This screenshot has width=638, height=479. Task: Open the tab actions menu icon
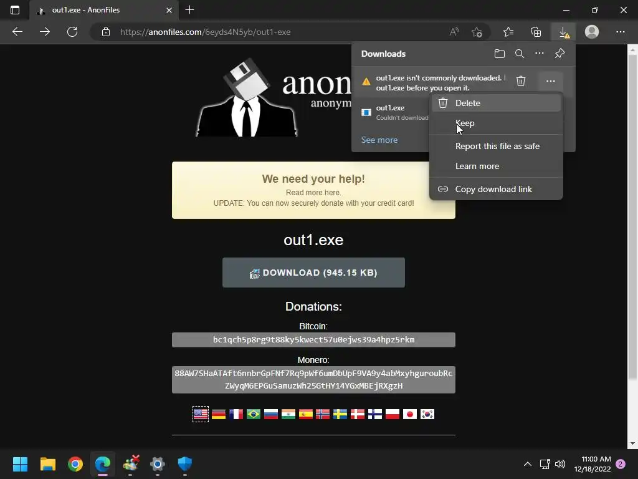point(15,10)
